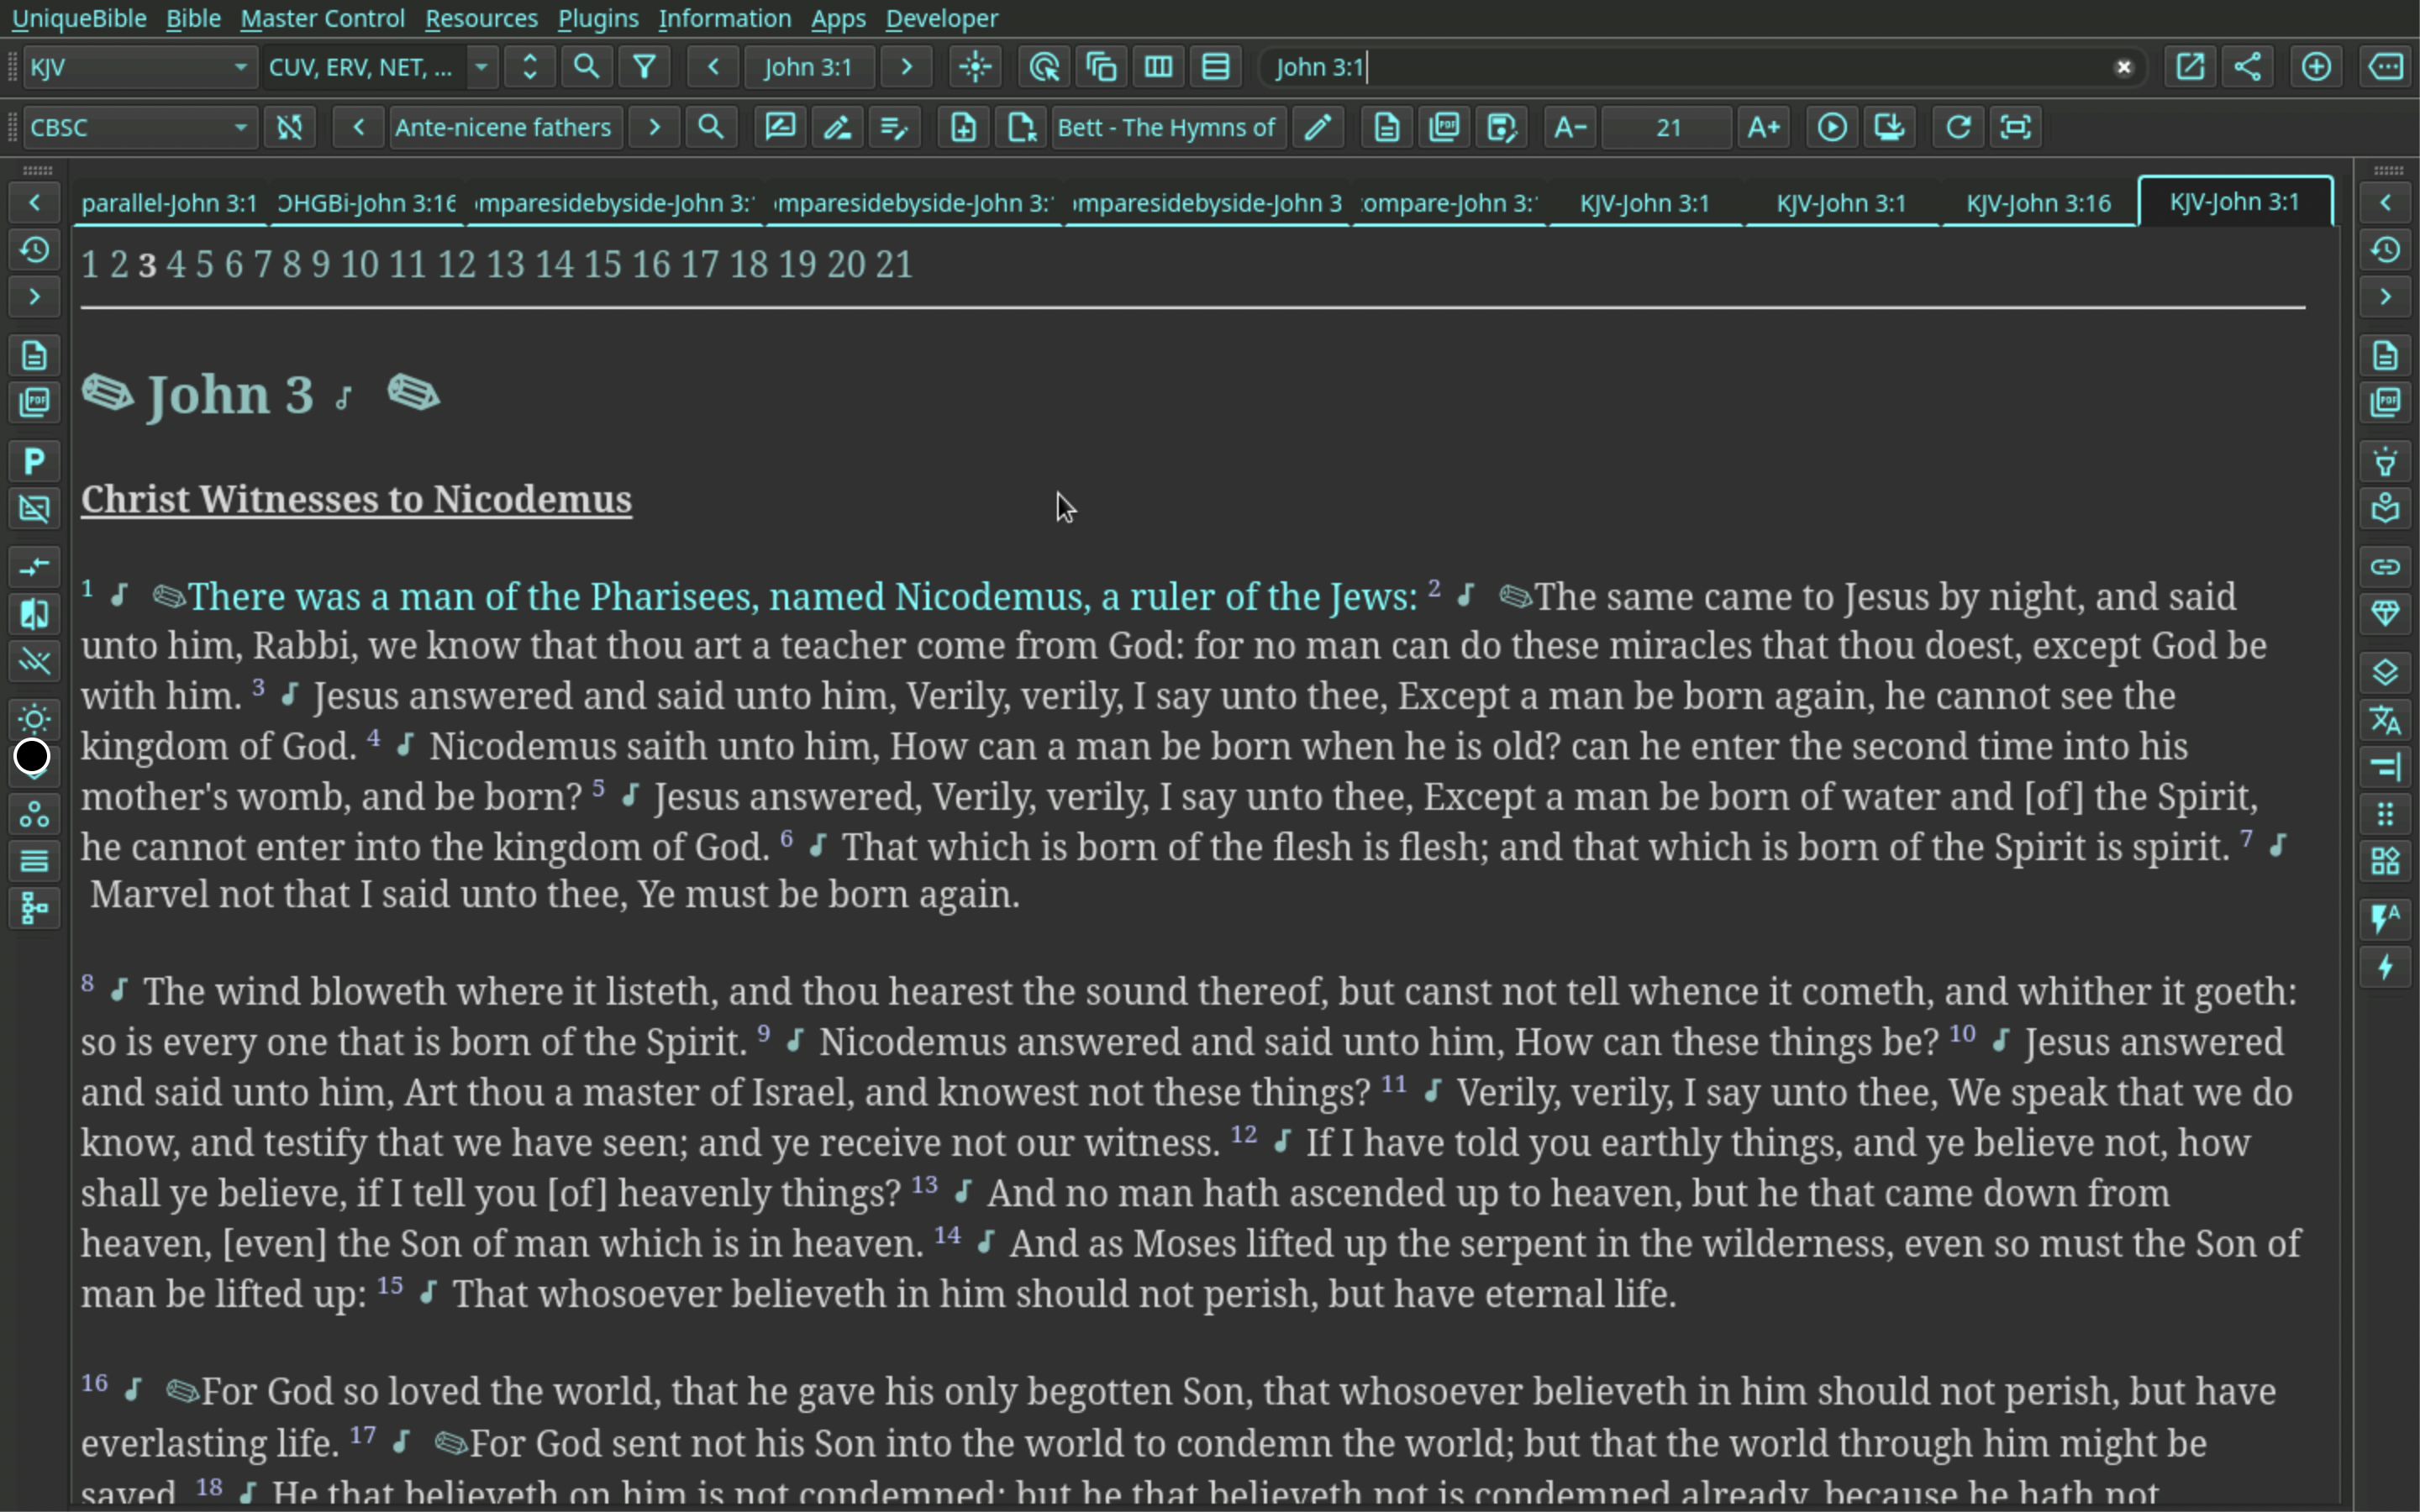Image resolution: width=2420 pixels, height=1512 pixels.
Task: Toggle the horizontal lines icon in left sidebar
Action: tap(34, 861)
